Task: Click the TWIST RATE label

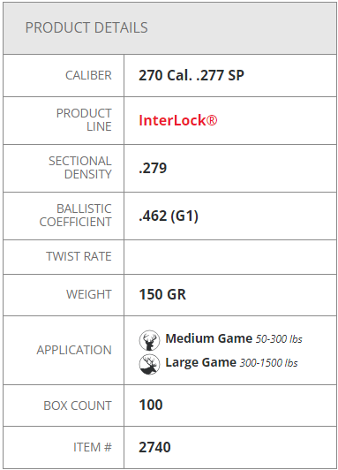Action: (79, 256)
